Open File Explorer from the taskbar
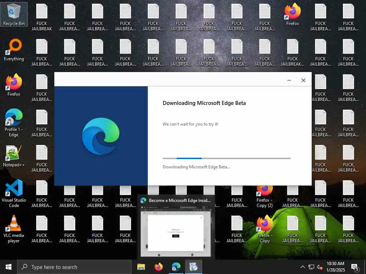This screenshot has height=274, width=366. coord(141,267)
